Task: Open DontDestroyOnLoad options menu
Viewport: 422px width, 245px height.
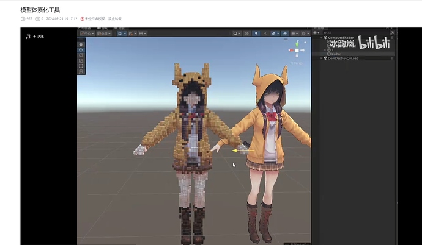Action: [x=392, y=58]
